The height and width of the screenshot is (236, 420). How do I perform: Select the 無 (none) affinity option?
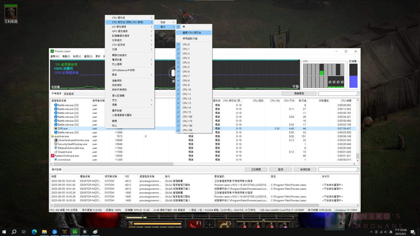click(194, 27)
